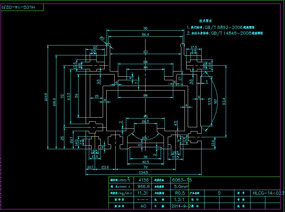Image resolution: width=285 pixels, height=212 pixels.
Task: Click the 14.5 vertical dimension
Action: tap(76, 142)
